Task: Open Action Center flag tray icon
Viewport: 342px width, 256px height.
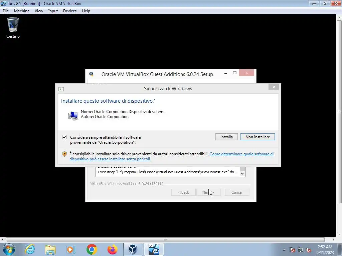Action: pyautogui.click(x=292, y=250)
